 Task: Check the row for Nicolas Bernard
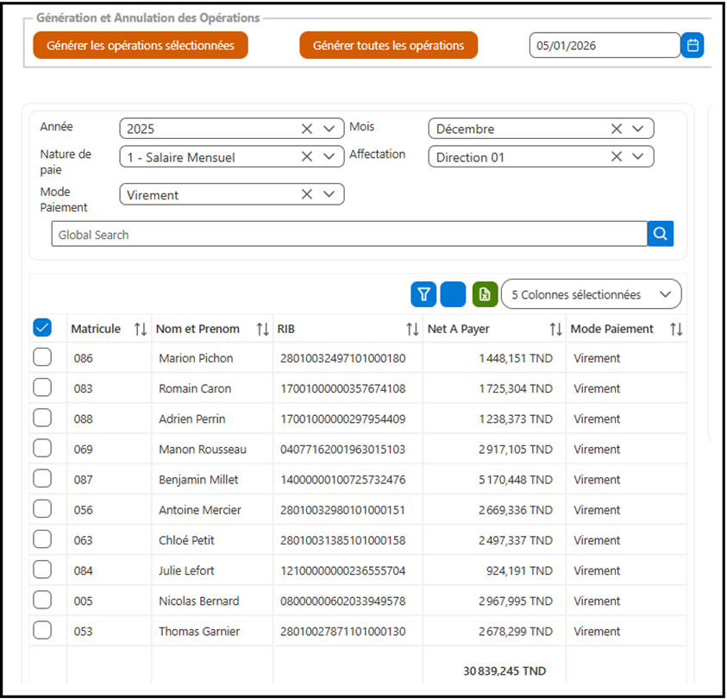coord(42,600)
